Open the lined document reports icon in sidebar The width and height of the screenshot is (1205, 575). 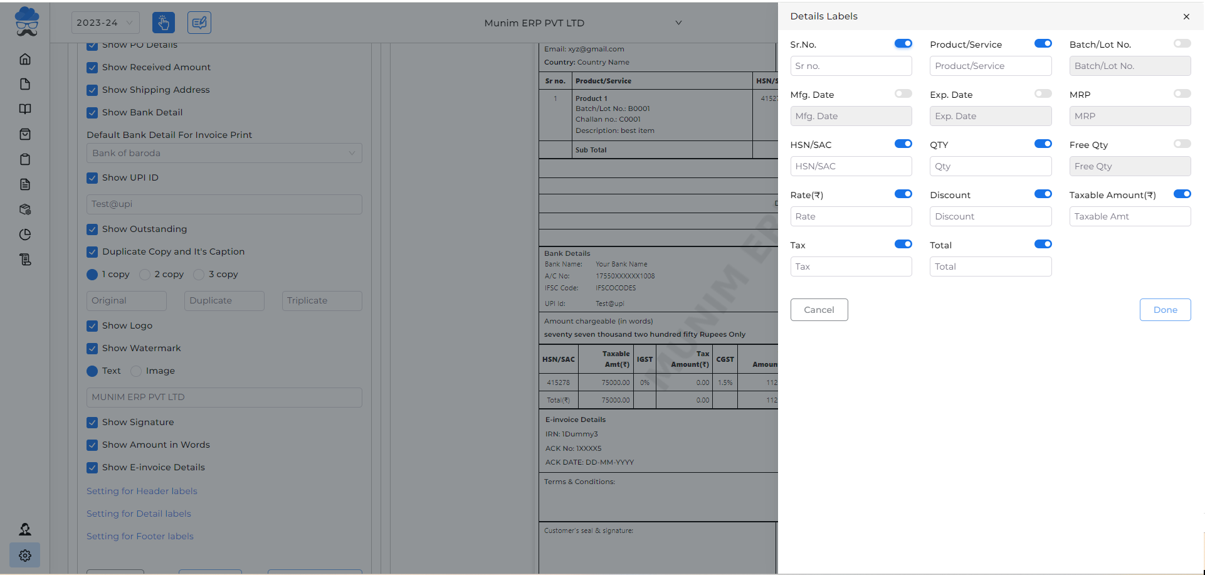click(25, 184)
